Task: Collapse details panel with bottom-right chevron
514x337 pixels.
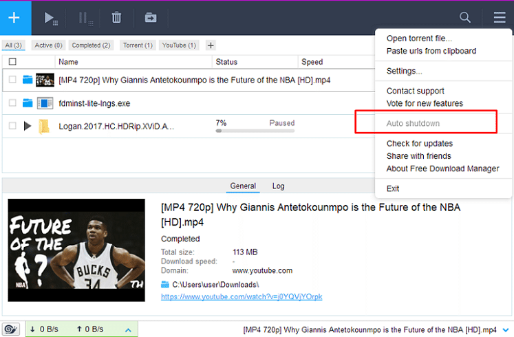Action: point(506,330)
